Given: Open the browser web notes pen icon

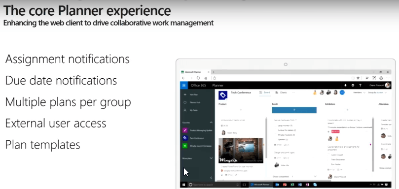Looking at the screenshot, I should coord(374,78).
